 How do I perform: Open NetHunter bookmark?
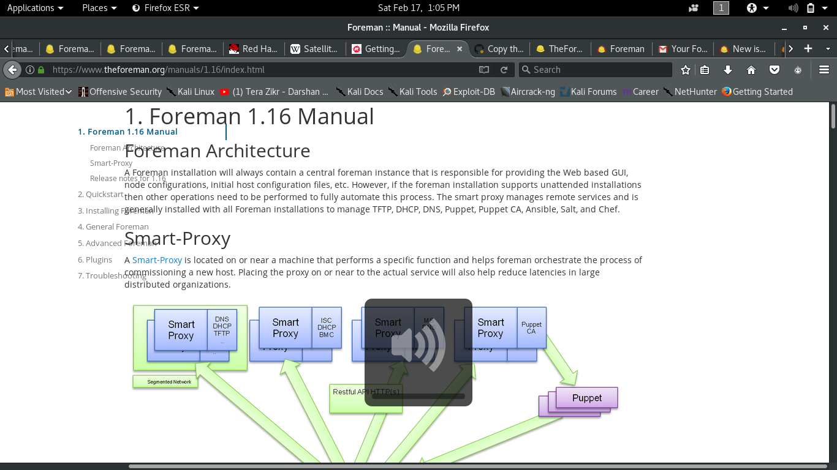pyautogui.click(x=690, y=92)
